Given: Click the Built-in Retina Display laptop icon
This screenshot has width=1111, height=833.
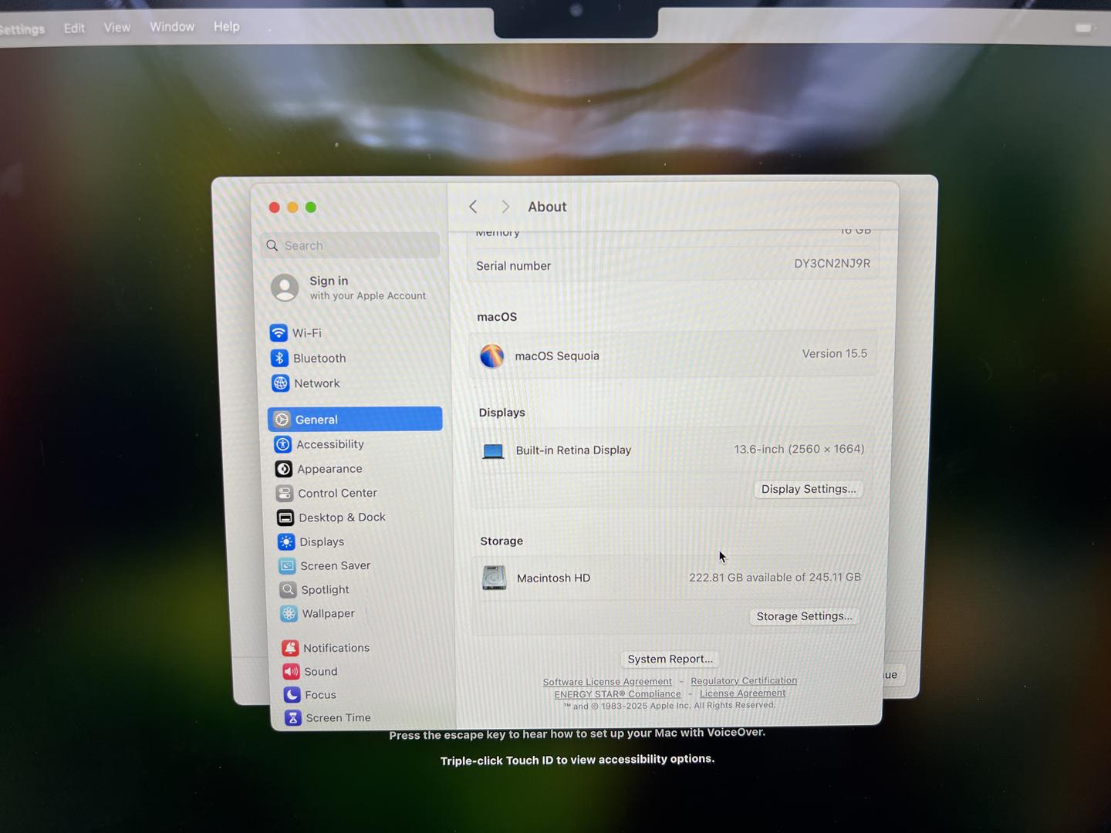Looking at the screenshot, I should (x=493, y=450).
